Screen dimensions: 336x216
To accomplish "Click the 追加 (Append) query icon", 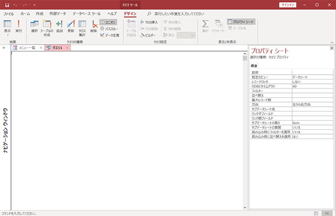I will pos(60,26).
